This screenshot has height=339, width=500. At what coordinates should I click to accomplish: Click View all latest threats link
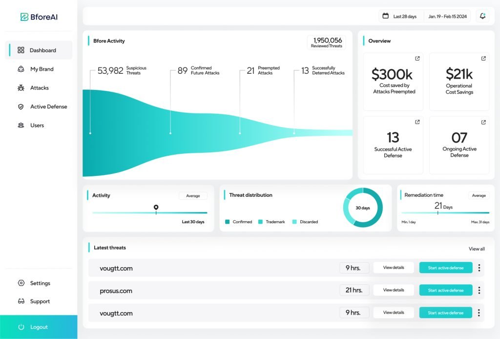477,249
